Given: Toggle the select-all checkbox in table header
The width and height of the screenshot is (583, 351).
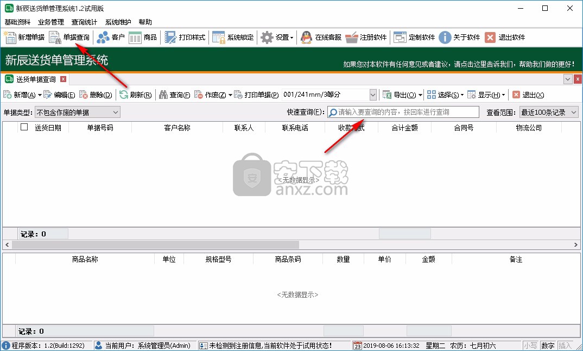Looking at the screenshot, I should click(24, 127).
